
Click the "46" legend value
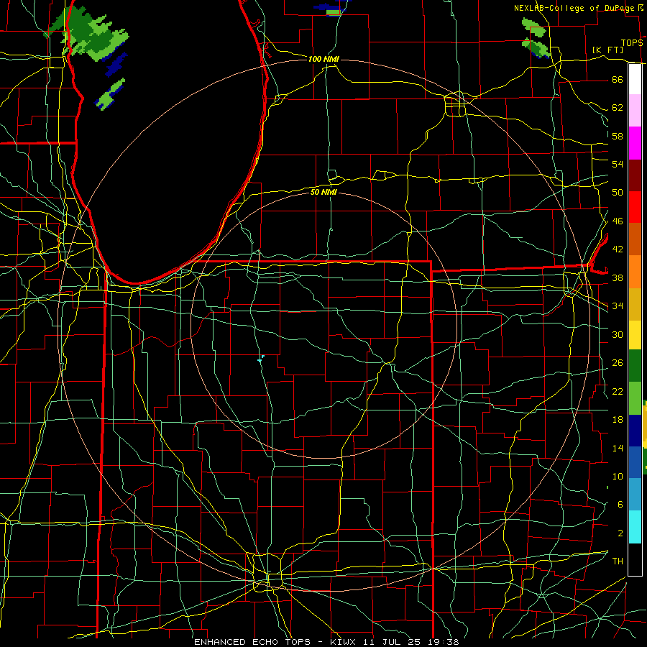[618, 221]
